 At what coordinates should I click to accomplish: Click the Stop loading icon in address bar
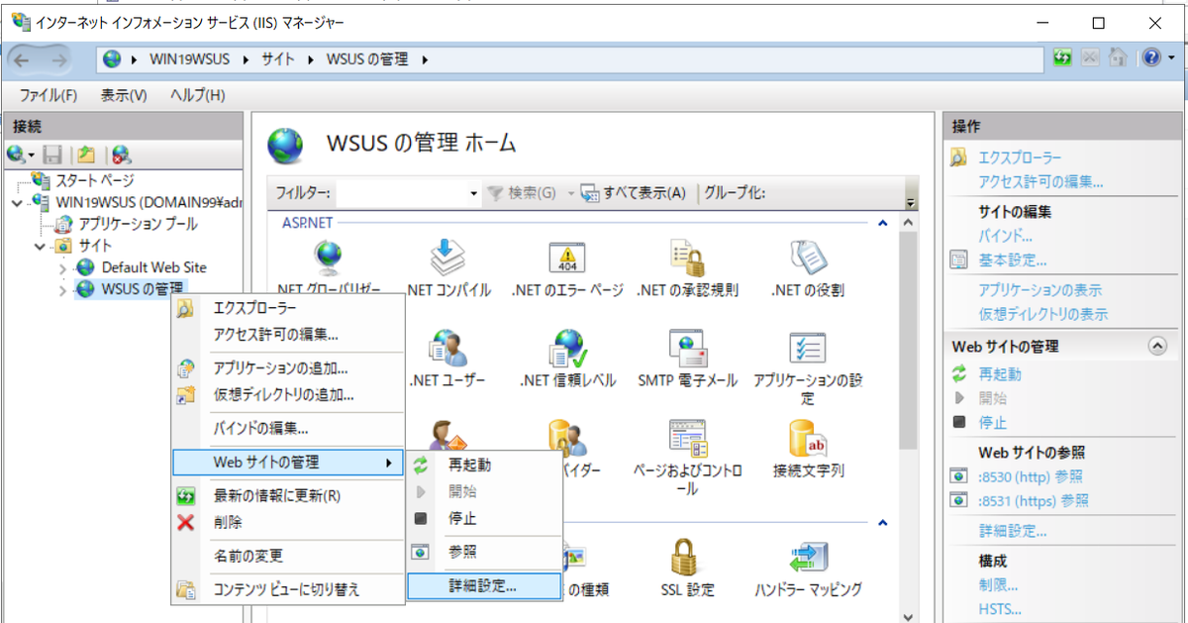point(1090,58)
